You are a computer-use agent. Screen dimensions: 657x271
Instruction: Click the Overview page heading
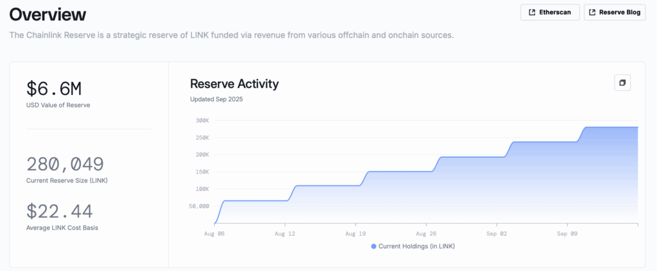tap(47, 15)
